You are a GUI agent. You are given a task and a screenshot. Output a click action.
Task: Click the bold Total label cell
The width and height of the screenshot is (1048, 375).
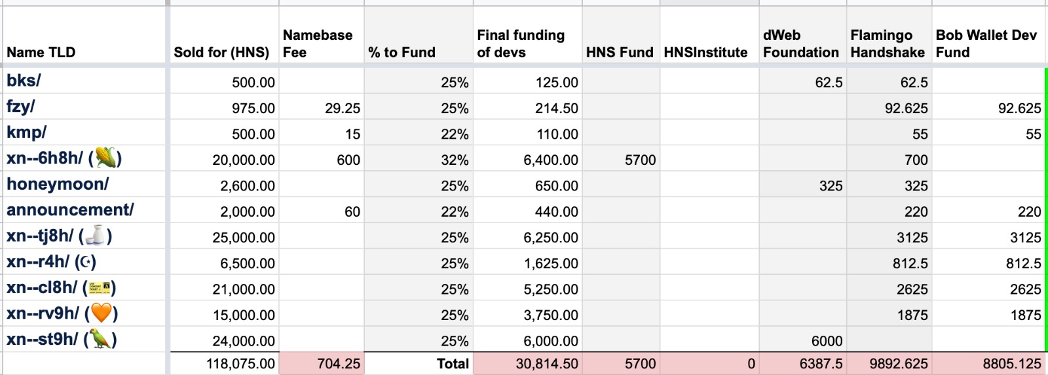[x=453, y=364]
